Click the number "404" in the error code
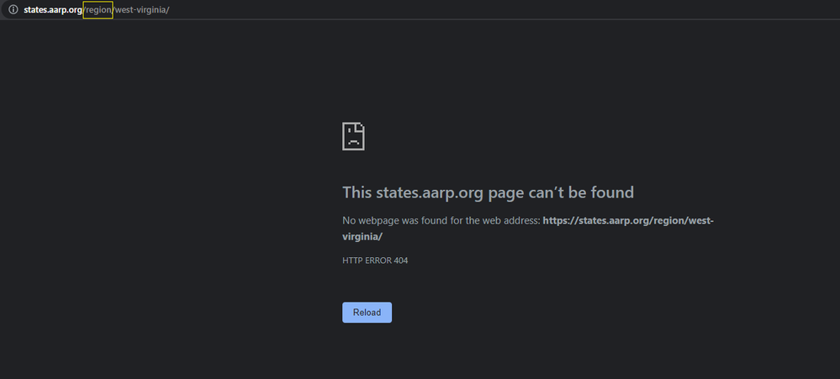 399,261
